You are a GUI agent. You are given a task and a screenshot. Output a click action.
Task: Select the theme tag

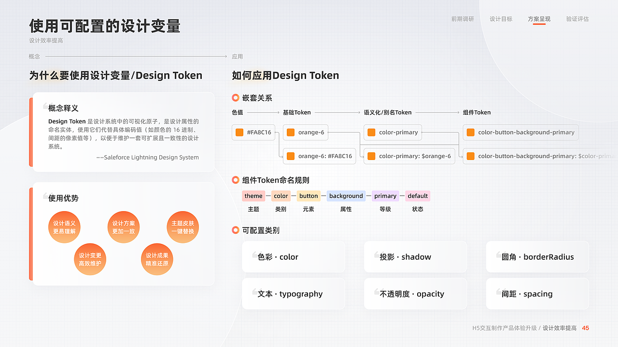(253, 196)
